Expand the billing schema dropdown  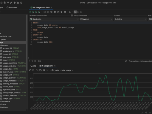click(x=131, y=19)
